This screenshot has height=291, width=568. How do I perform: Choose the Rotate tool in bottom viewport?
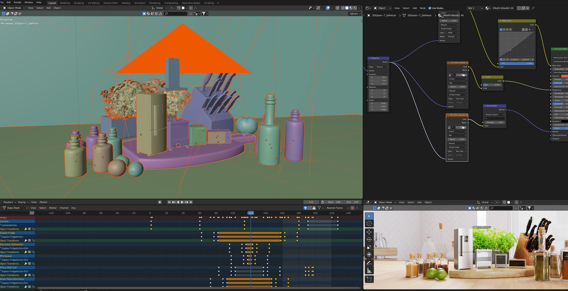369,239
